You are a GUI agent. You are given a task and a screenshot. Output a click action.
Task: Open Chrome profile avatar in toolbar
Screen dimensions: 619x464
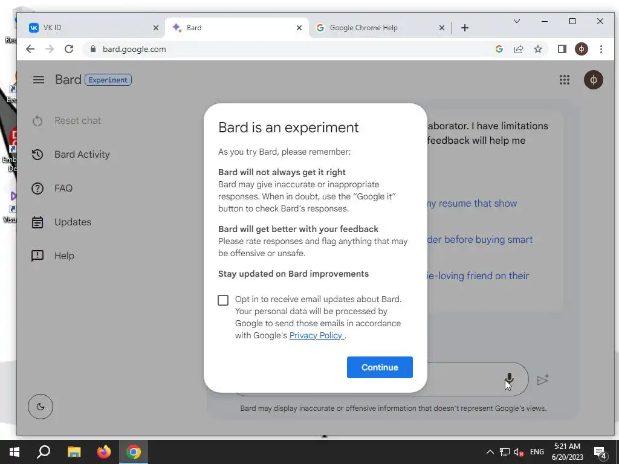pos(581,49)
